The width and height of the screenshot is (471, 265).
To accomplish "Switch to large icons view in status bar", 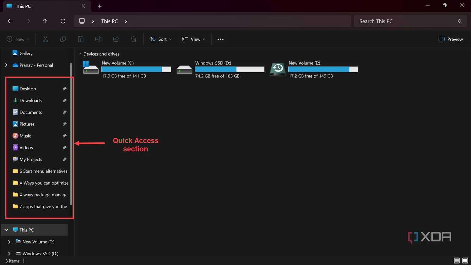I will 465,261.
